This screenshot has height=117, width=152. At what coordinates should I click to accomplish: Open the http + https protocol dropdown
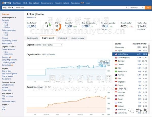pyautogui.click(x=8, y=8)
